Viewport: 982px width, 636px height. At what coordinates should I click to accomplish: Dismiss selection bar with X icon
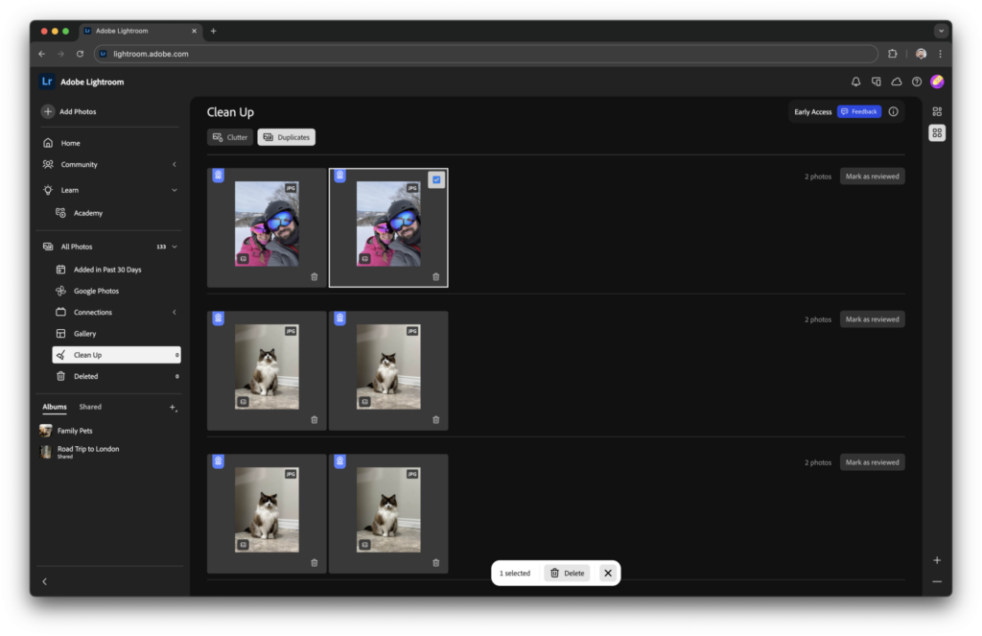[x=608, y=573]
